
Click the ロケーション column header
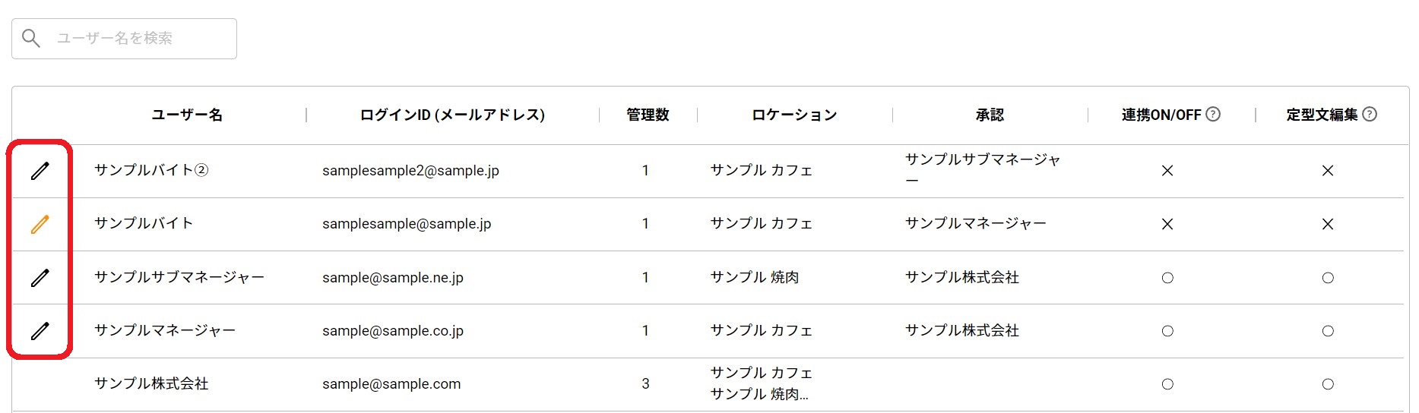(794, 115)
